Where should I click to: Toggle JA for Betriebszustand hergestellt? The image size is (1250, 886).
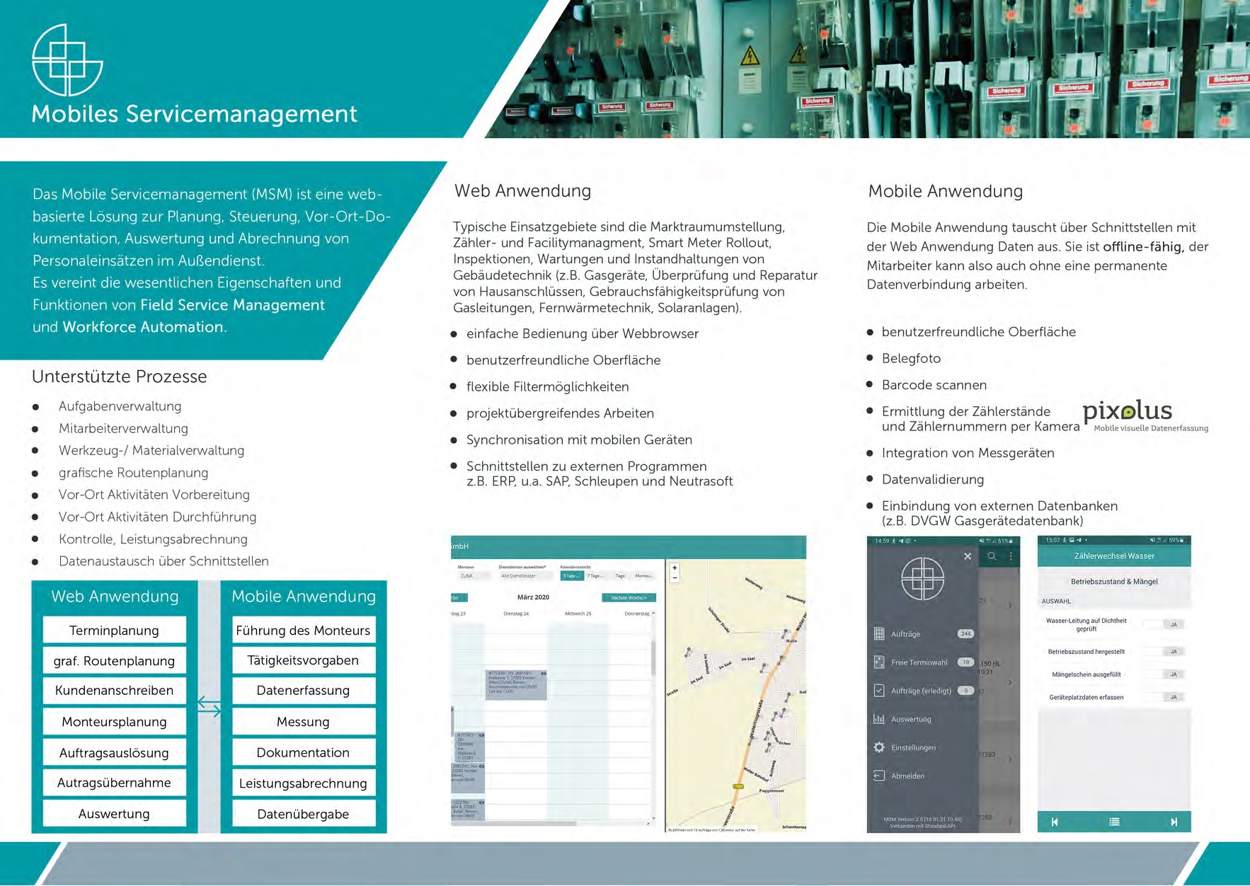[1165, 651]
